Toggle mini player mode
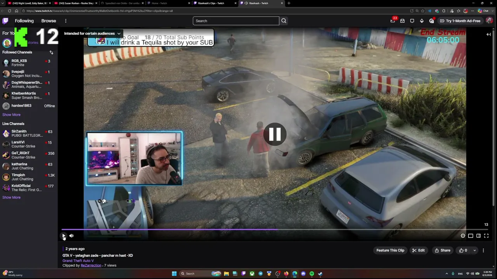 click(x=471, y=236)
